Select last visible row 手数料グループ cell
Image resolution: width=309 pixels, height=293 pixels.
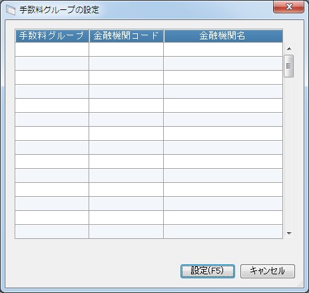click(x=52, y=232)
